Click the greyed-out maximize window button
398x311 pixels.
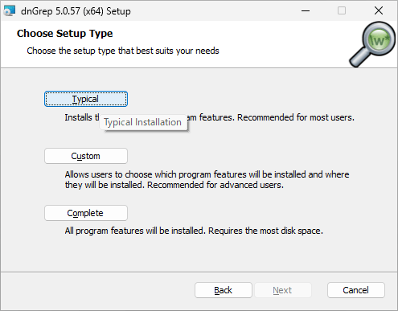[342, 10]
